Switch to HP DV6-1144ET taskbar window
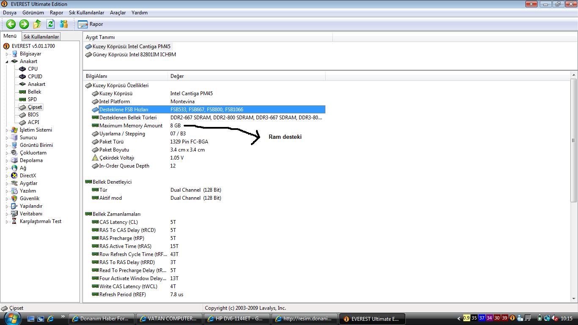This screenshot has width=578, height=325. point(236,319)
